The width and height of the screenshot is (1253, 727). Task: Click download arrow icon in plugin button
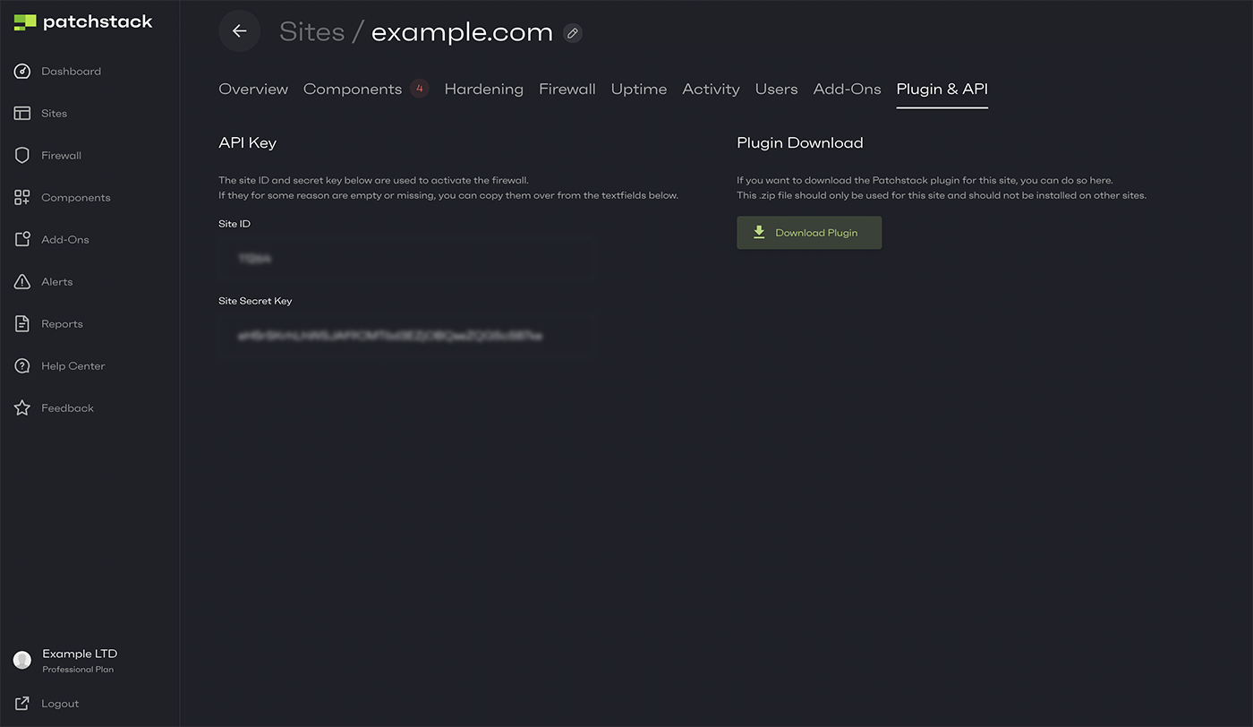click(759, 233)
